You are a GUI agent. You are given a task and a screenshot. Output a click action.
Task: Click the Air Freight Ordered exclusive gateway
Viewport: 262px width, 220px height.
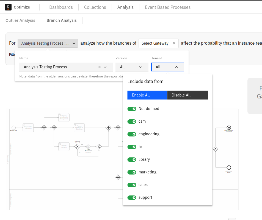click(77, 147)
